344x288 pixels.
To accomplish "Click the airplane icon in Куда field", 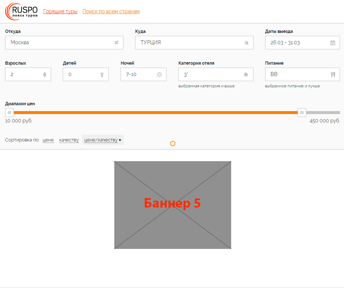I will click(246, 43).
